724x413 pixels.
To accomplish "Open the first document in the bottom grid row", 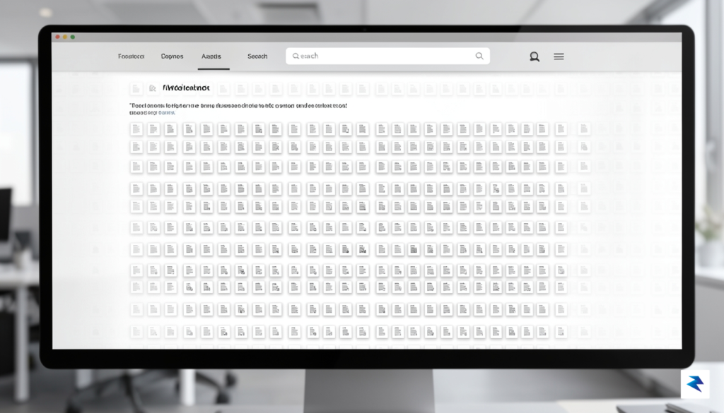I will (136, 331).
